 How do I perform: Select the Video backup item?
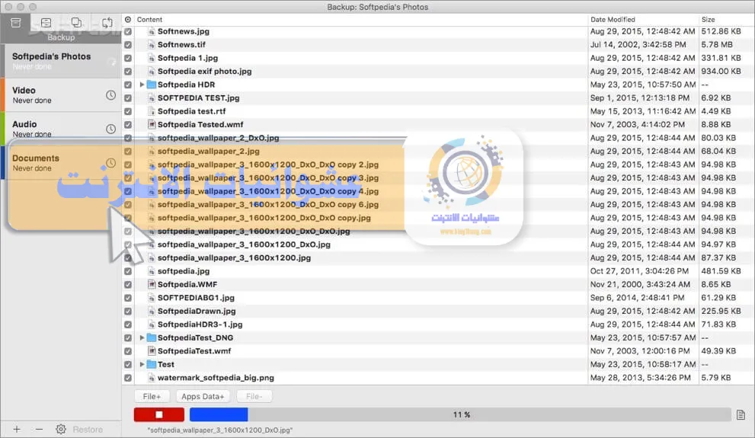point(61,94)
